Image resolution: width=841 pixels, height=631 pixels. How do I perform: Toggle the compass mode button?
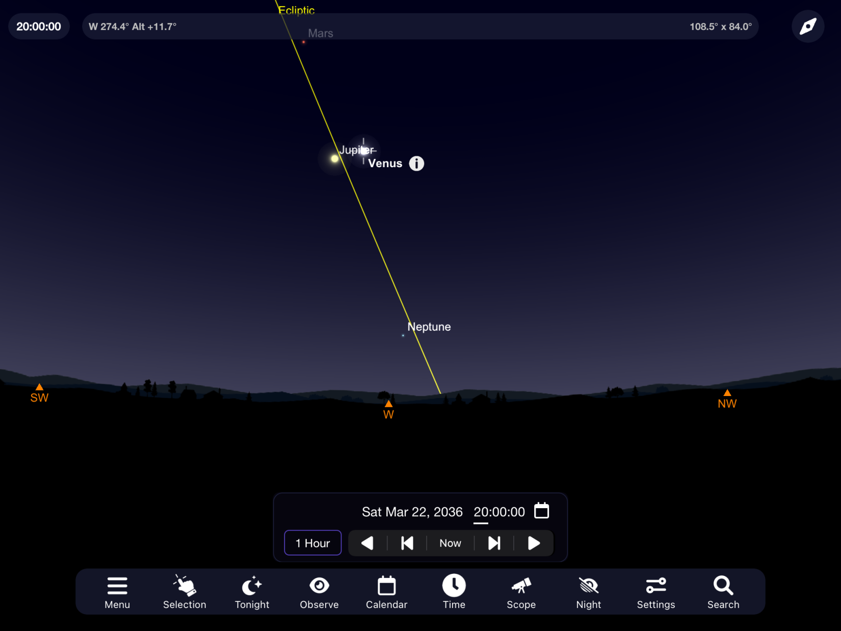tap(808, 27)
